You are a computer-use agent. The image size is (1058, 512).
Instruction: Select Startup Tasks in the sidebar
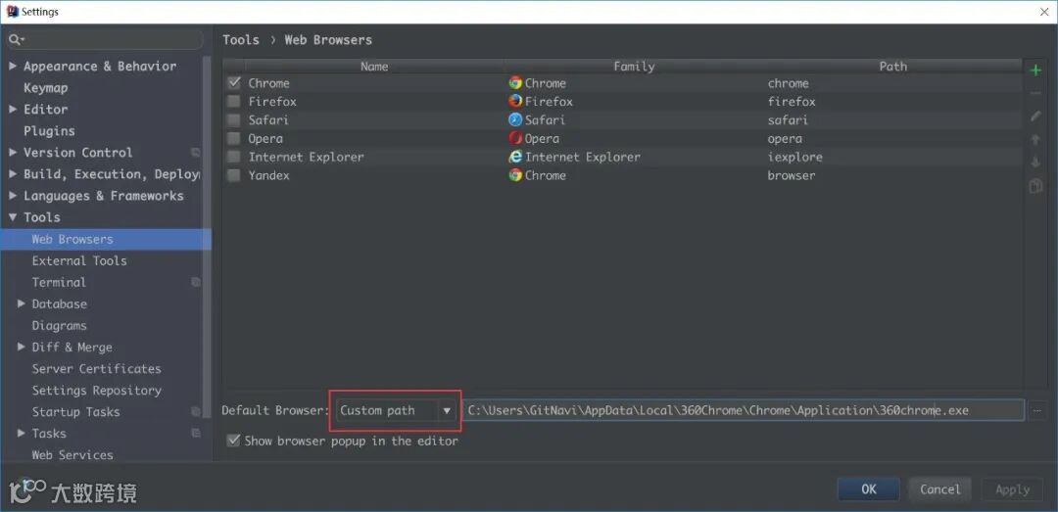(75, 411)
